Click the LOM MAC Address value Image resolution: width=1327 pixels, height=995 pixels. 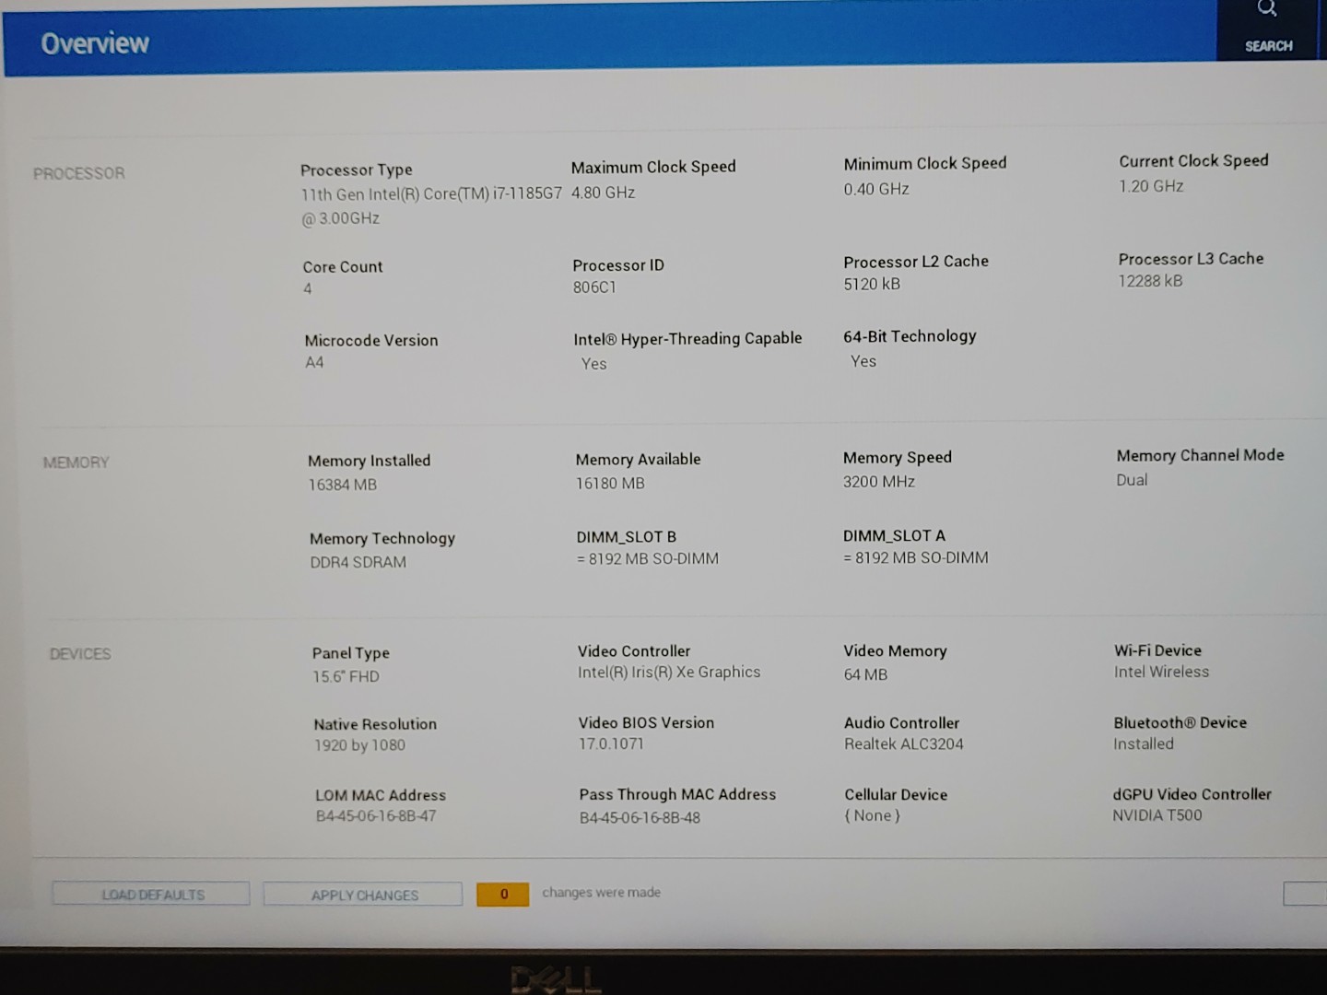coord(376,816)
